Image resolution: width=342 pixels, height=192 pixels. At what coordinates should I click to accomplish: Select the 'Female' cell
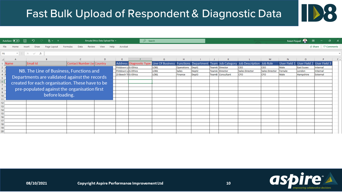(x=288, y=71)
